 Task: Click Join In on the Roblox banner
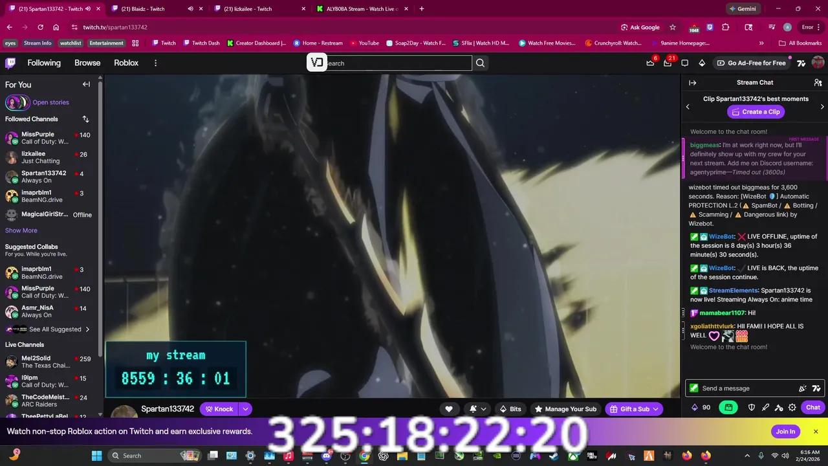click(x=785, y=432)
